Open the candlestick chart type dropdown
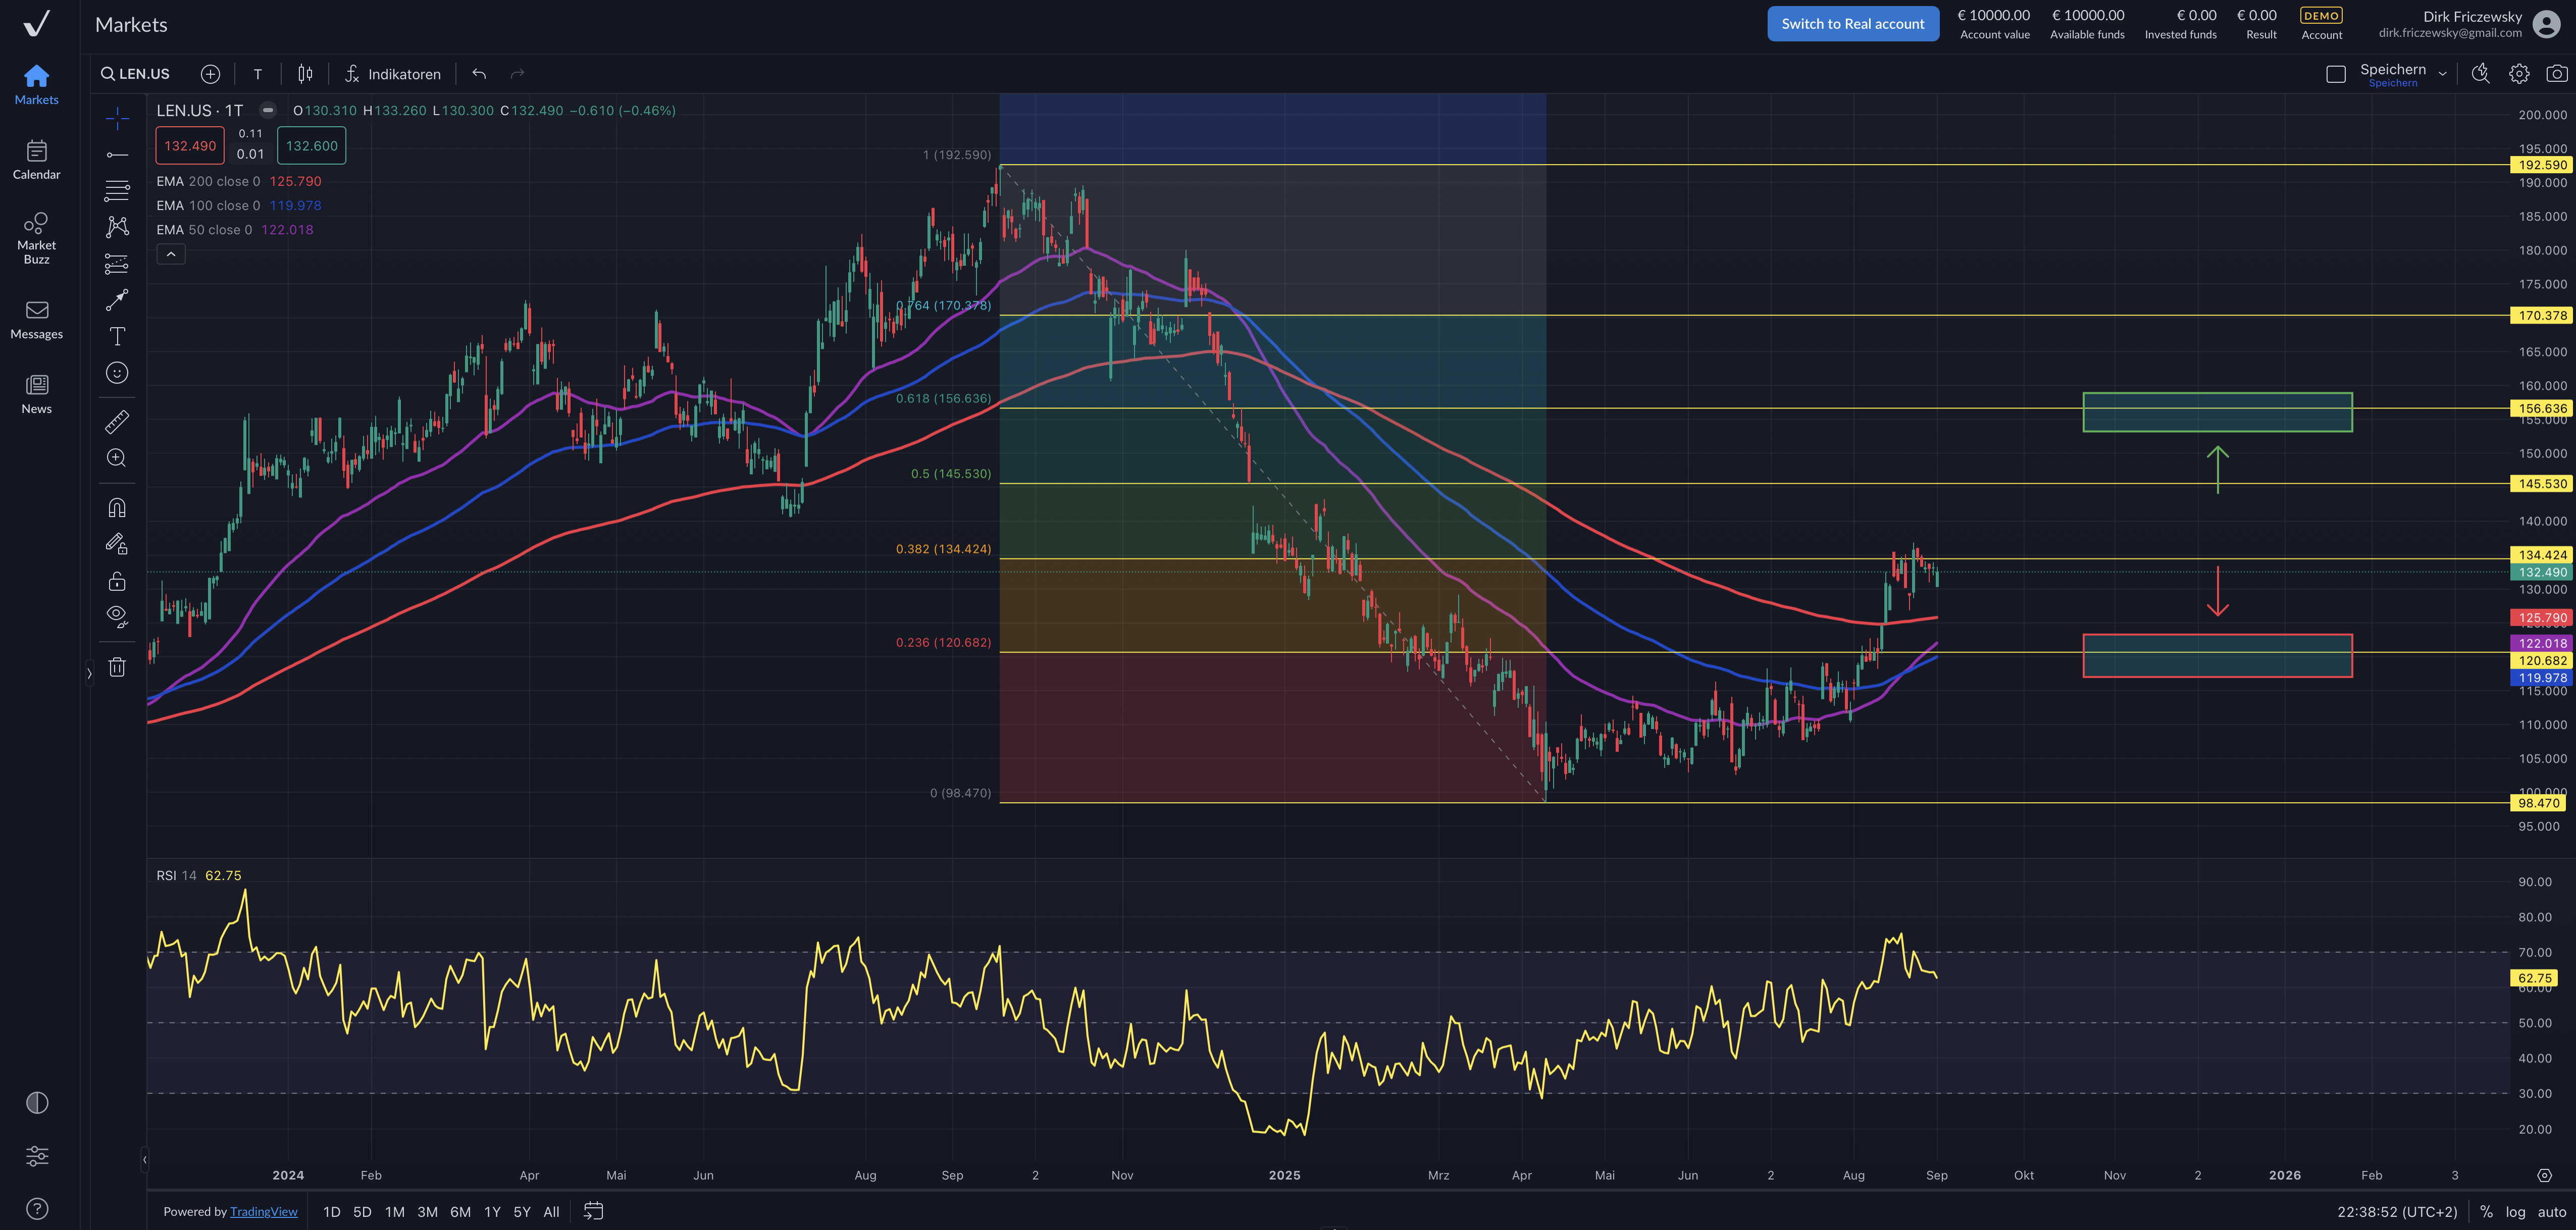This screenshot has width=2576, height=1230. pyautogui.click(x=305, y=74)
